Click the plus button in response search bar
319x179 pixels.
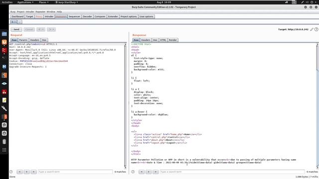coord(149,172)
